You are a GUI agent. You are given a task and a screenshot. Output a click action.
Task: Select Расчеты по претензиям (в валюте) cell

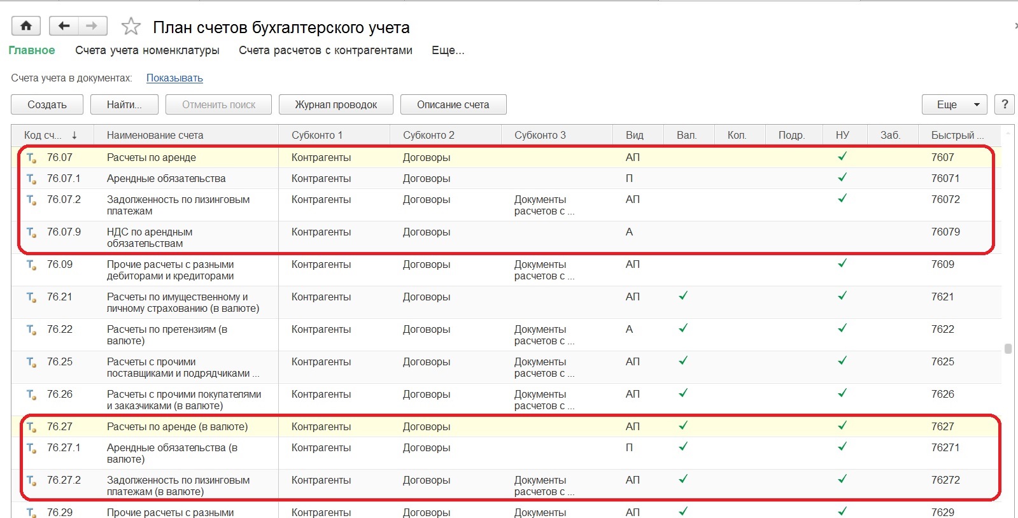tap(186, 335)
